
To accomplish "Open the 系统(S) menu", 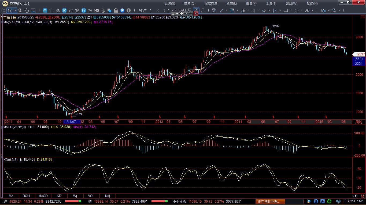I will pyautogui.click(x=169, y=3).
